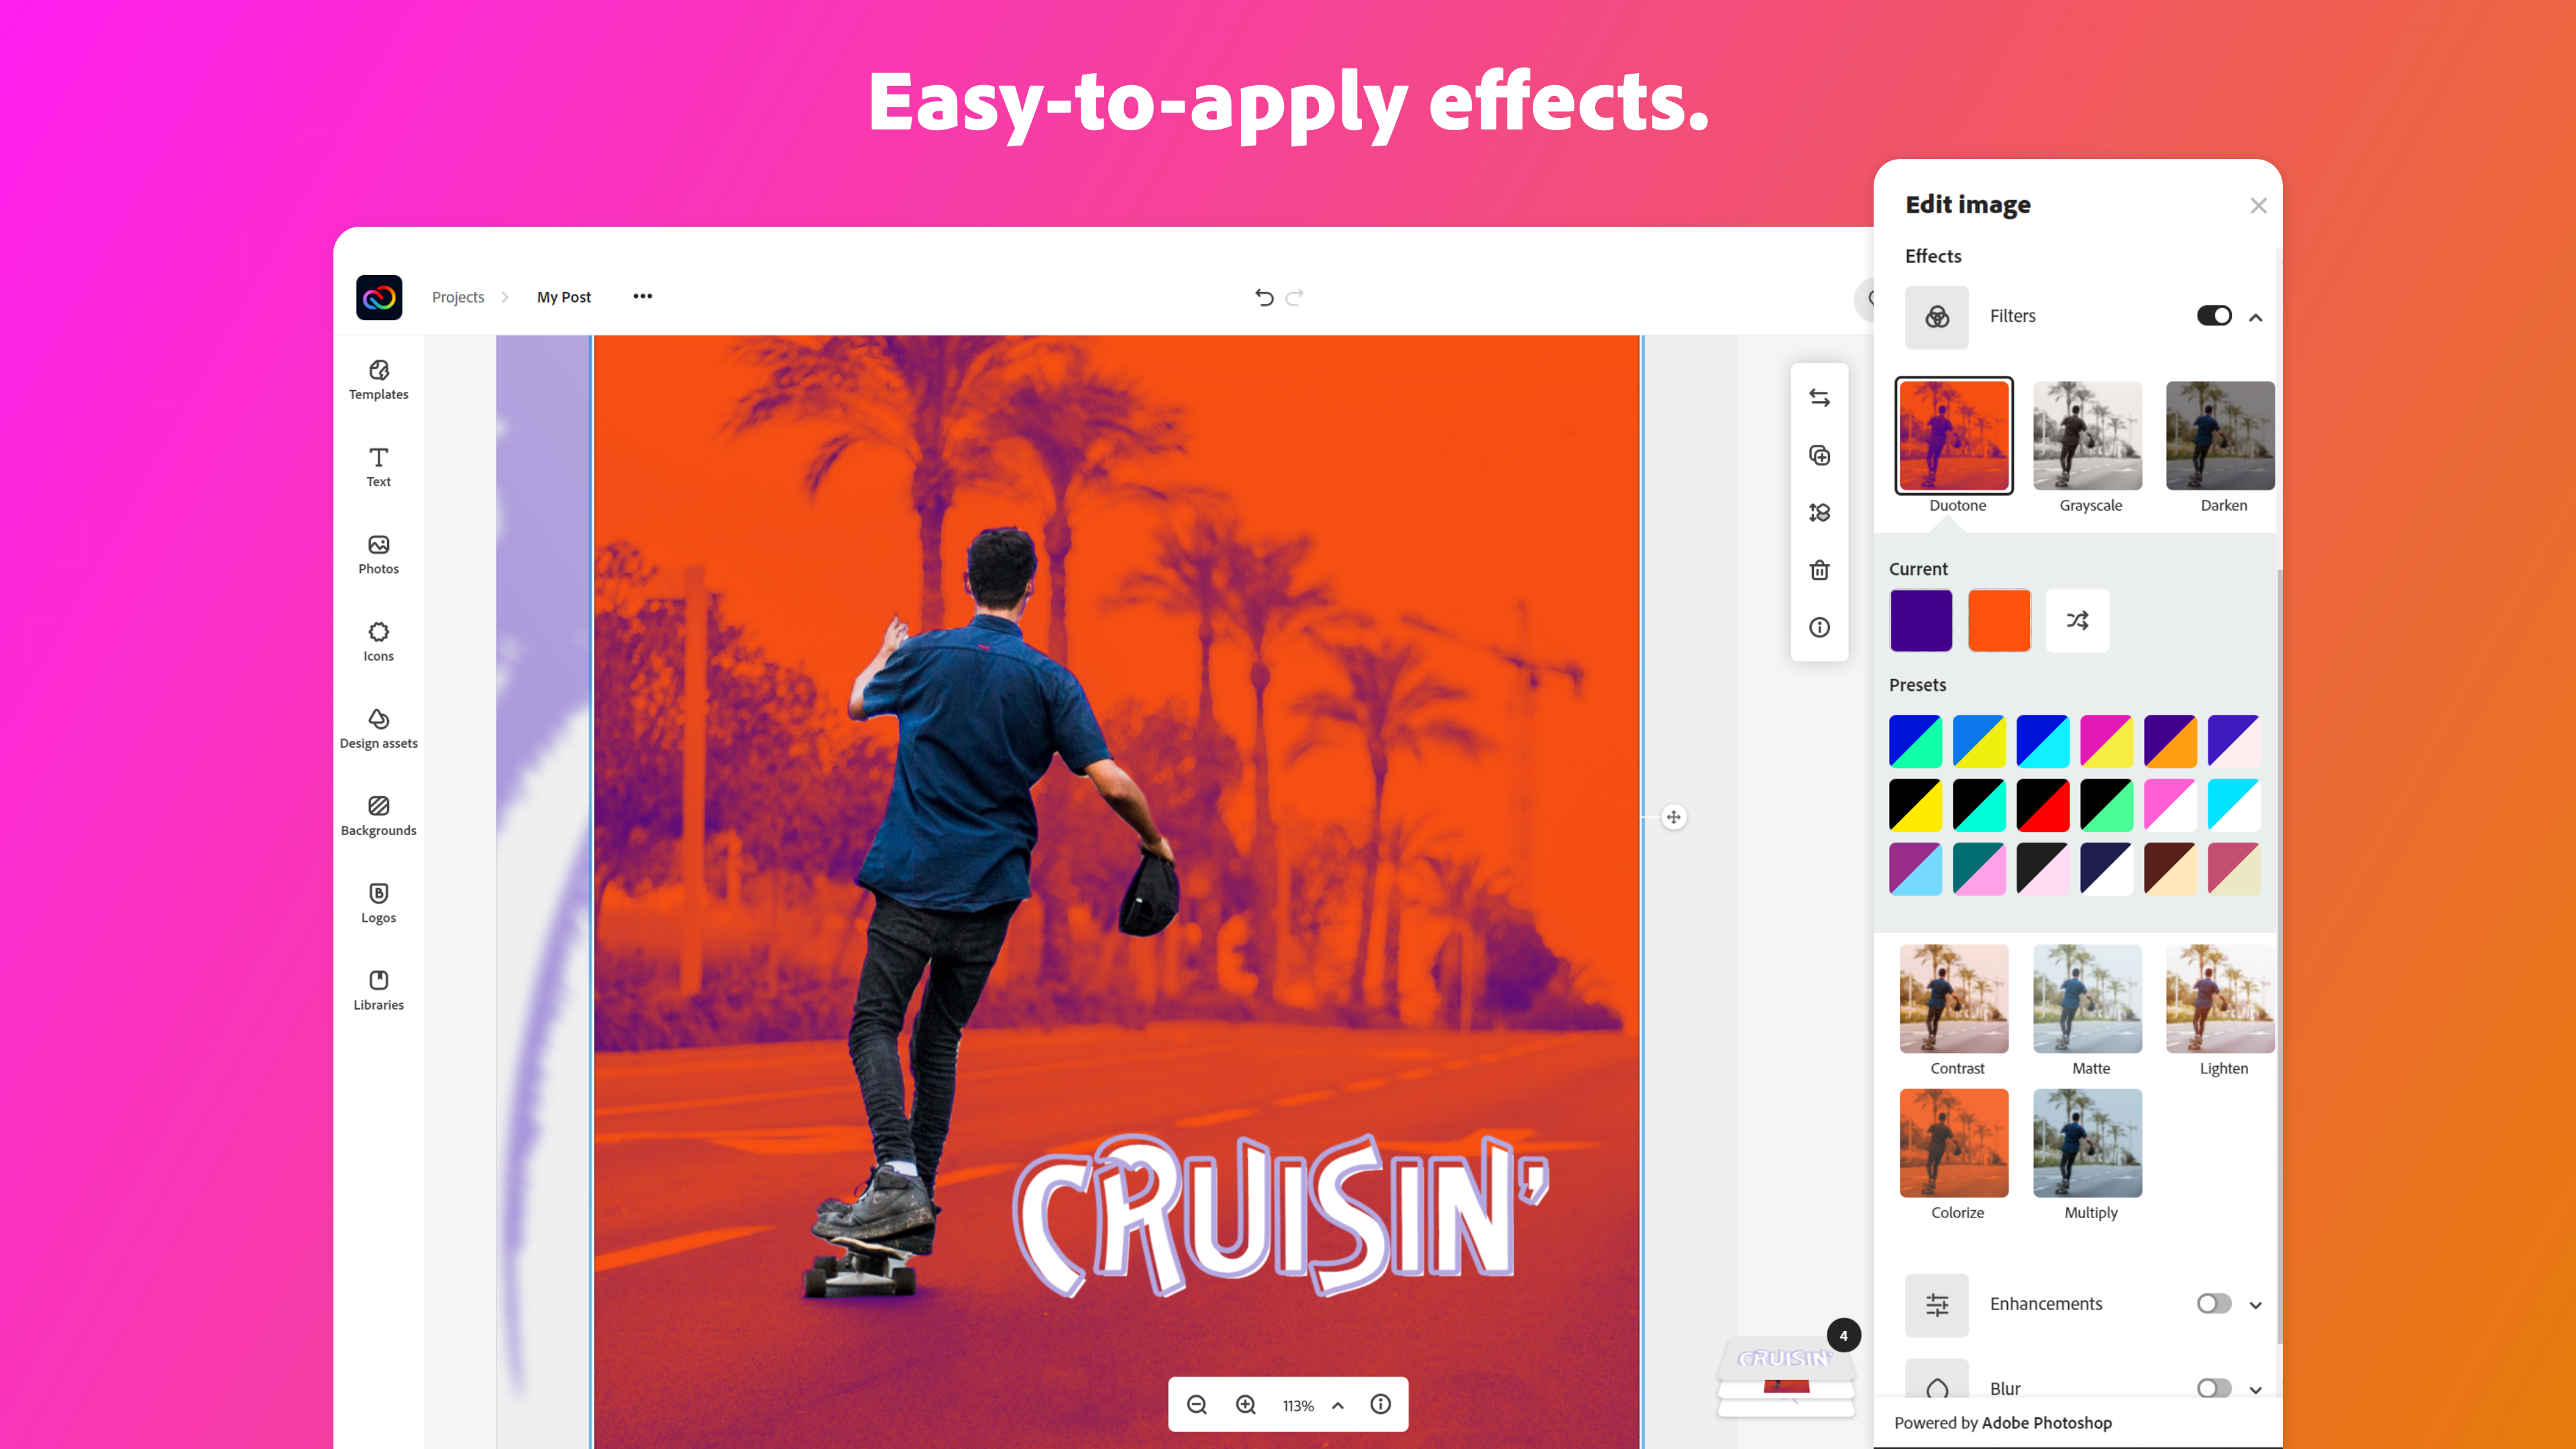The image size is (2576, 1449).
Task: Enable the Blur effect toggle
Action: coord(2210,1387)
